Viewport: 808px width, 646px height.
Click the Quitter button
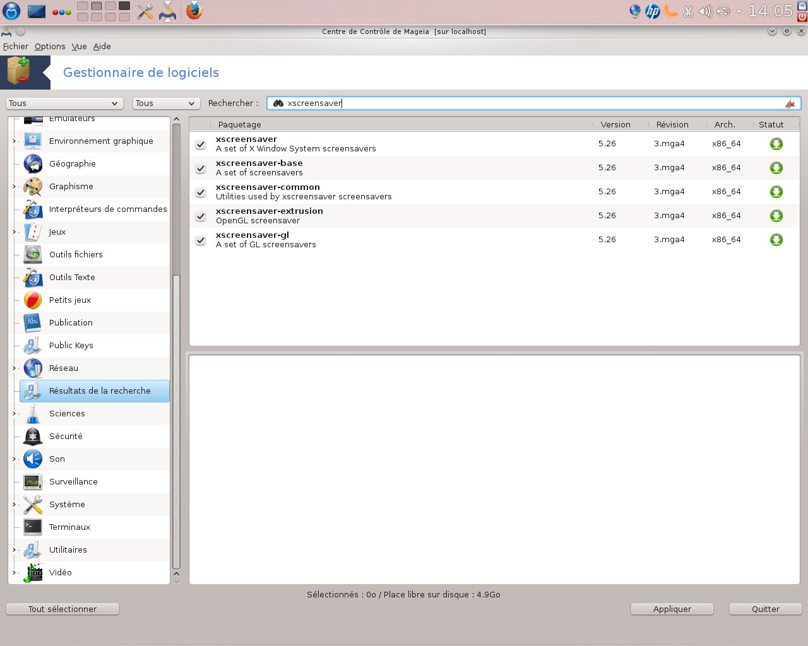tap(766, 609)
